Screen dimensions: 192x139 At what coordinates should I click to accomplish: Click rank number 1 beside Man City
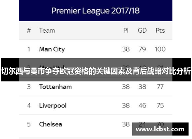(x=29, y=49)
